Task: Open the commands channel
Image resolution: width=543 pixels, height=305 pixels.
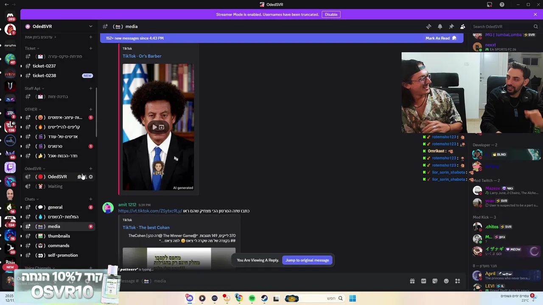Action: (x=59, y=246)
